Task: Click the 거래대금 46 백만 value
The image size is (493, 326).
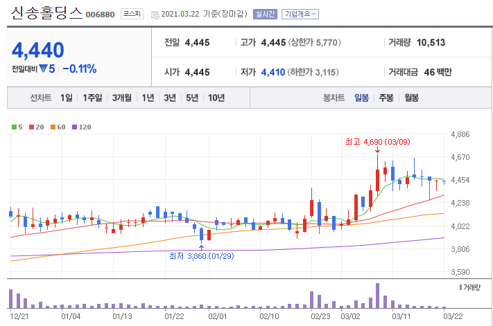Action: 438,73
